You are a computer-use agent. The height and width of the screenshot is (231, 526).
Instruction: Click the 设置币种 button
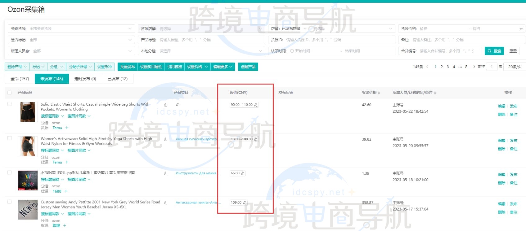(x=105, y=67)
